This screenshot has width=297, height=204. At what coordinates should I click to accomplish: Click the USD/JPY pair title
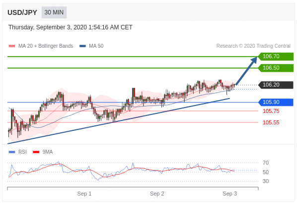pos(22,12)
